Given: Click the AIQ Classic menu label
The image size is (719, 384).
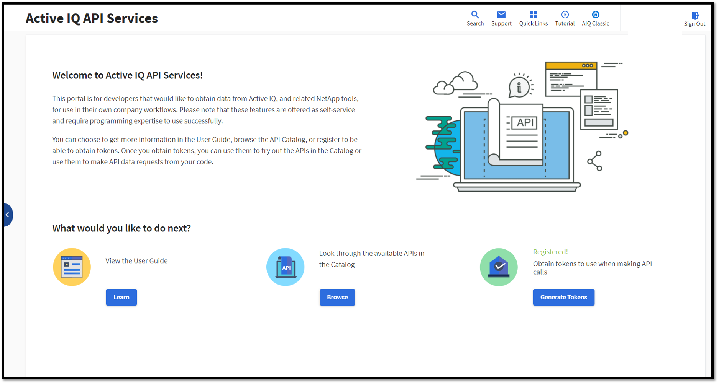Looking at the screenshot, I should click(595, 24).
